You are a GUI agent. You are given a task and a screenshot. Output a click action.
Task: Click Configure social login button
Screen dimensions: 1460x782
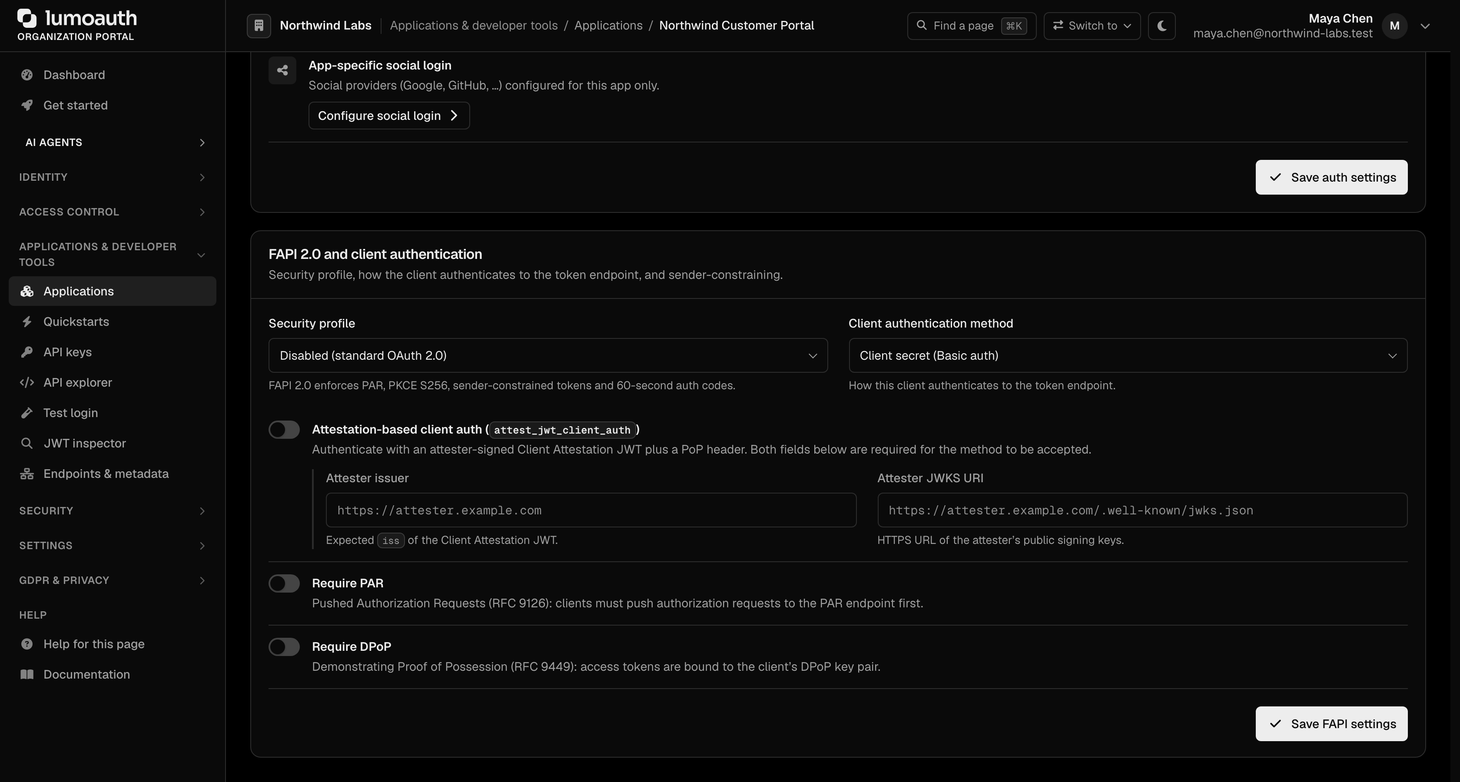pyautogui.click(x=389, y=116)
